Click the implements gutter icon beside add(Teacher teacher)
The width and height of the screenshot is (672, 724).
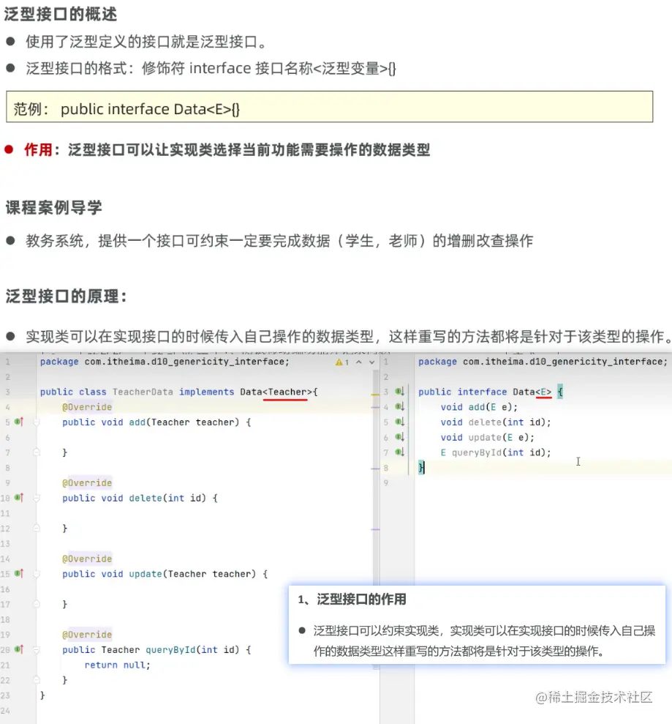click(x=19, y=422)
